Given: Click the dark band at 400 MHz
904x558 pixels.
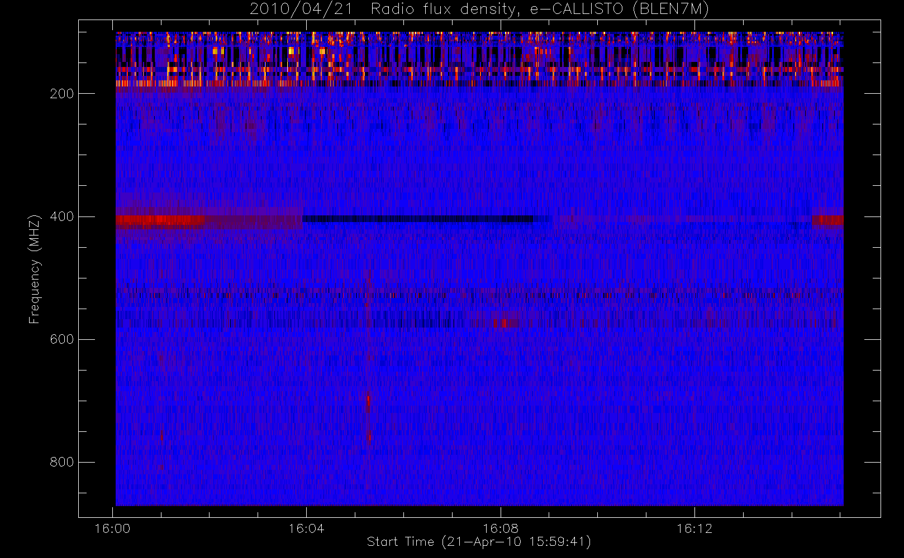Looking at the screenshot, I should [x=417, y=219].
